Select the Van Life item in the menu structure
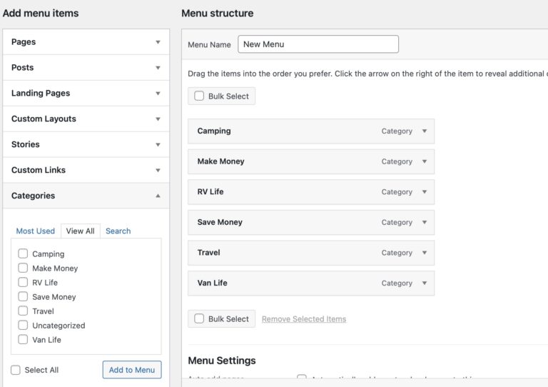 (311, 283)
